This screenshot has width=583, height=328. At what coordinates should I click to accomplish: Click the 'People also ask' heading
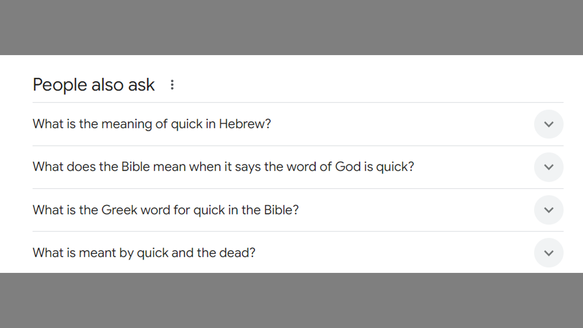94,85
